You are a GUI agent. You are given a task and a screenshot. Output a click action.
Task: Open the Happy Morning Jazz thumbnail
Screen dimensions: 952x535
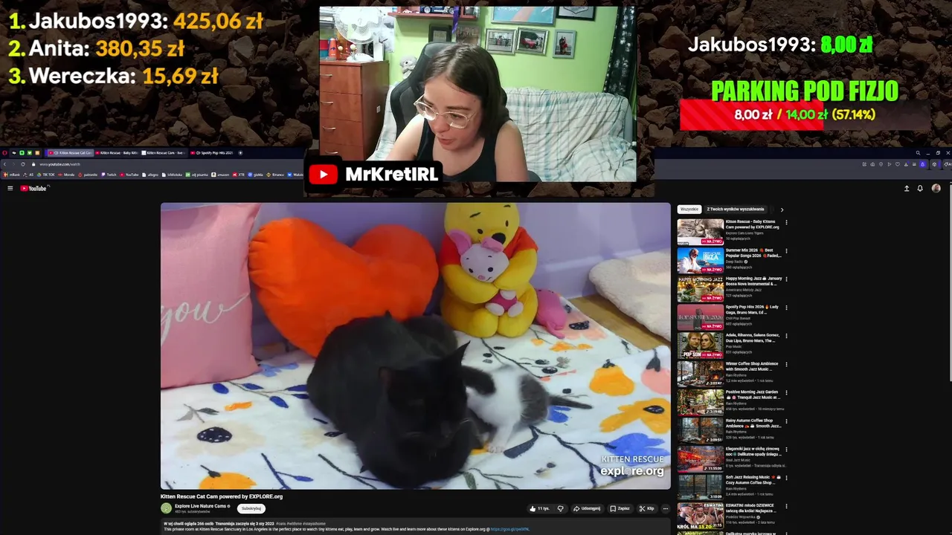coord(700,288)
